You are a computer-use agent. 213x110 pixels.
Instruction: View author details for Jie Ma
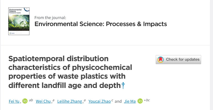pyautogui.click(x=130, y=101)
